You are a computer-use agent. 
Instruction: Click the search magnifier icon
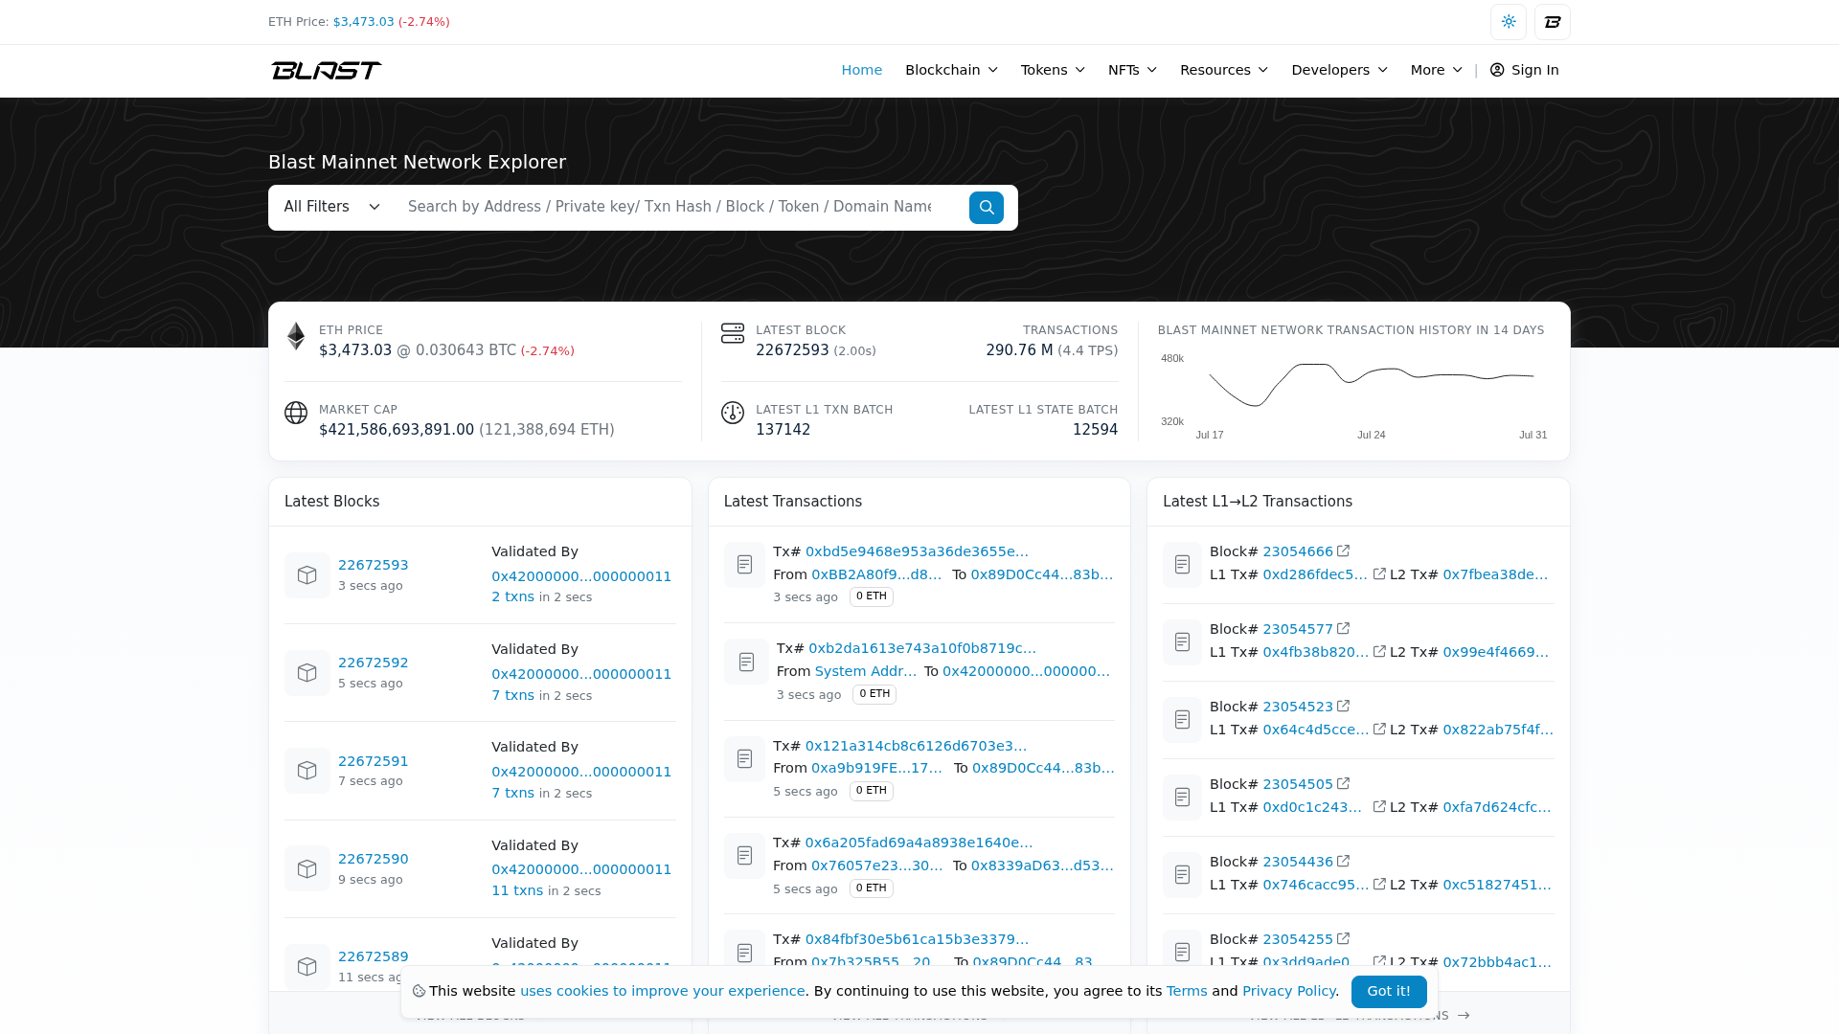[987, 207]
